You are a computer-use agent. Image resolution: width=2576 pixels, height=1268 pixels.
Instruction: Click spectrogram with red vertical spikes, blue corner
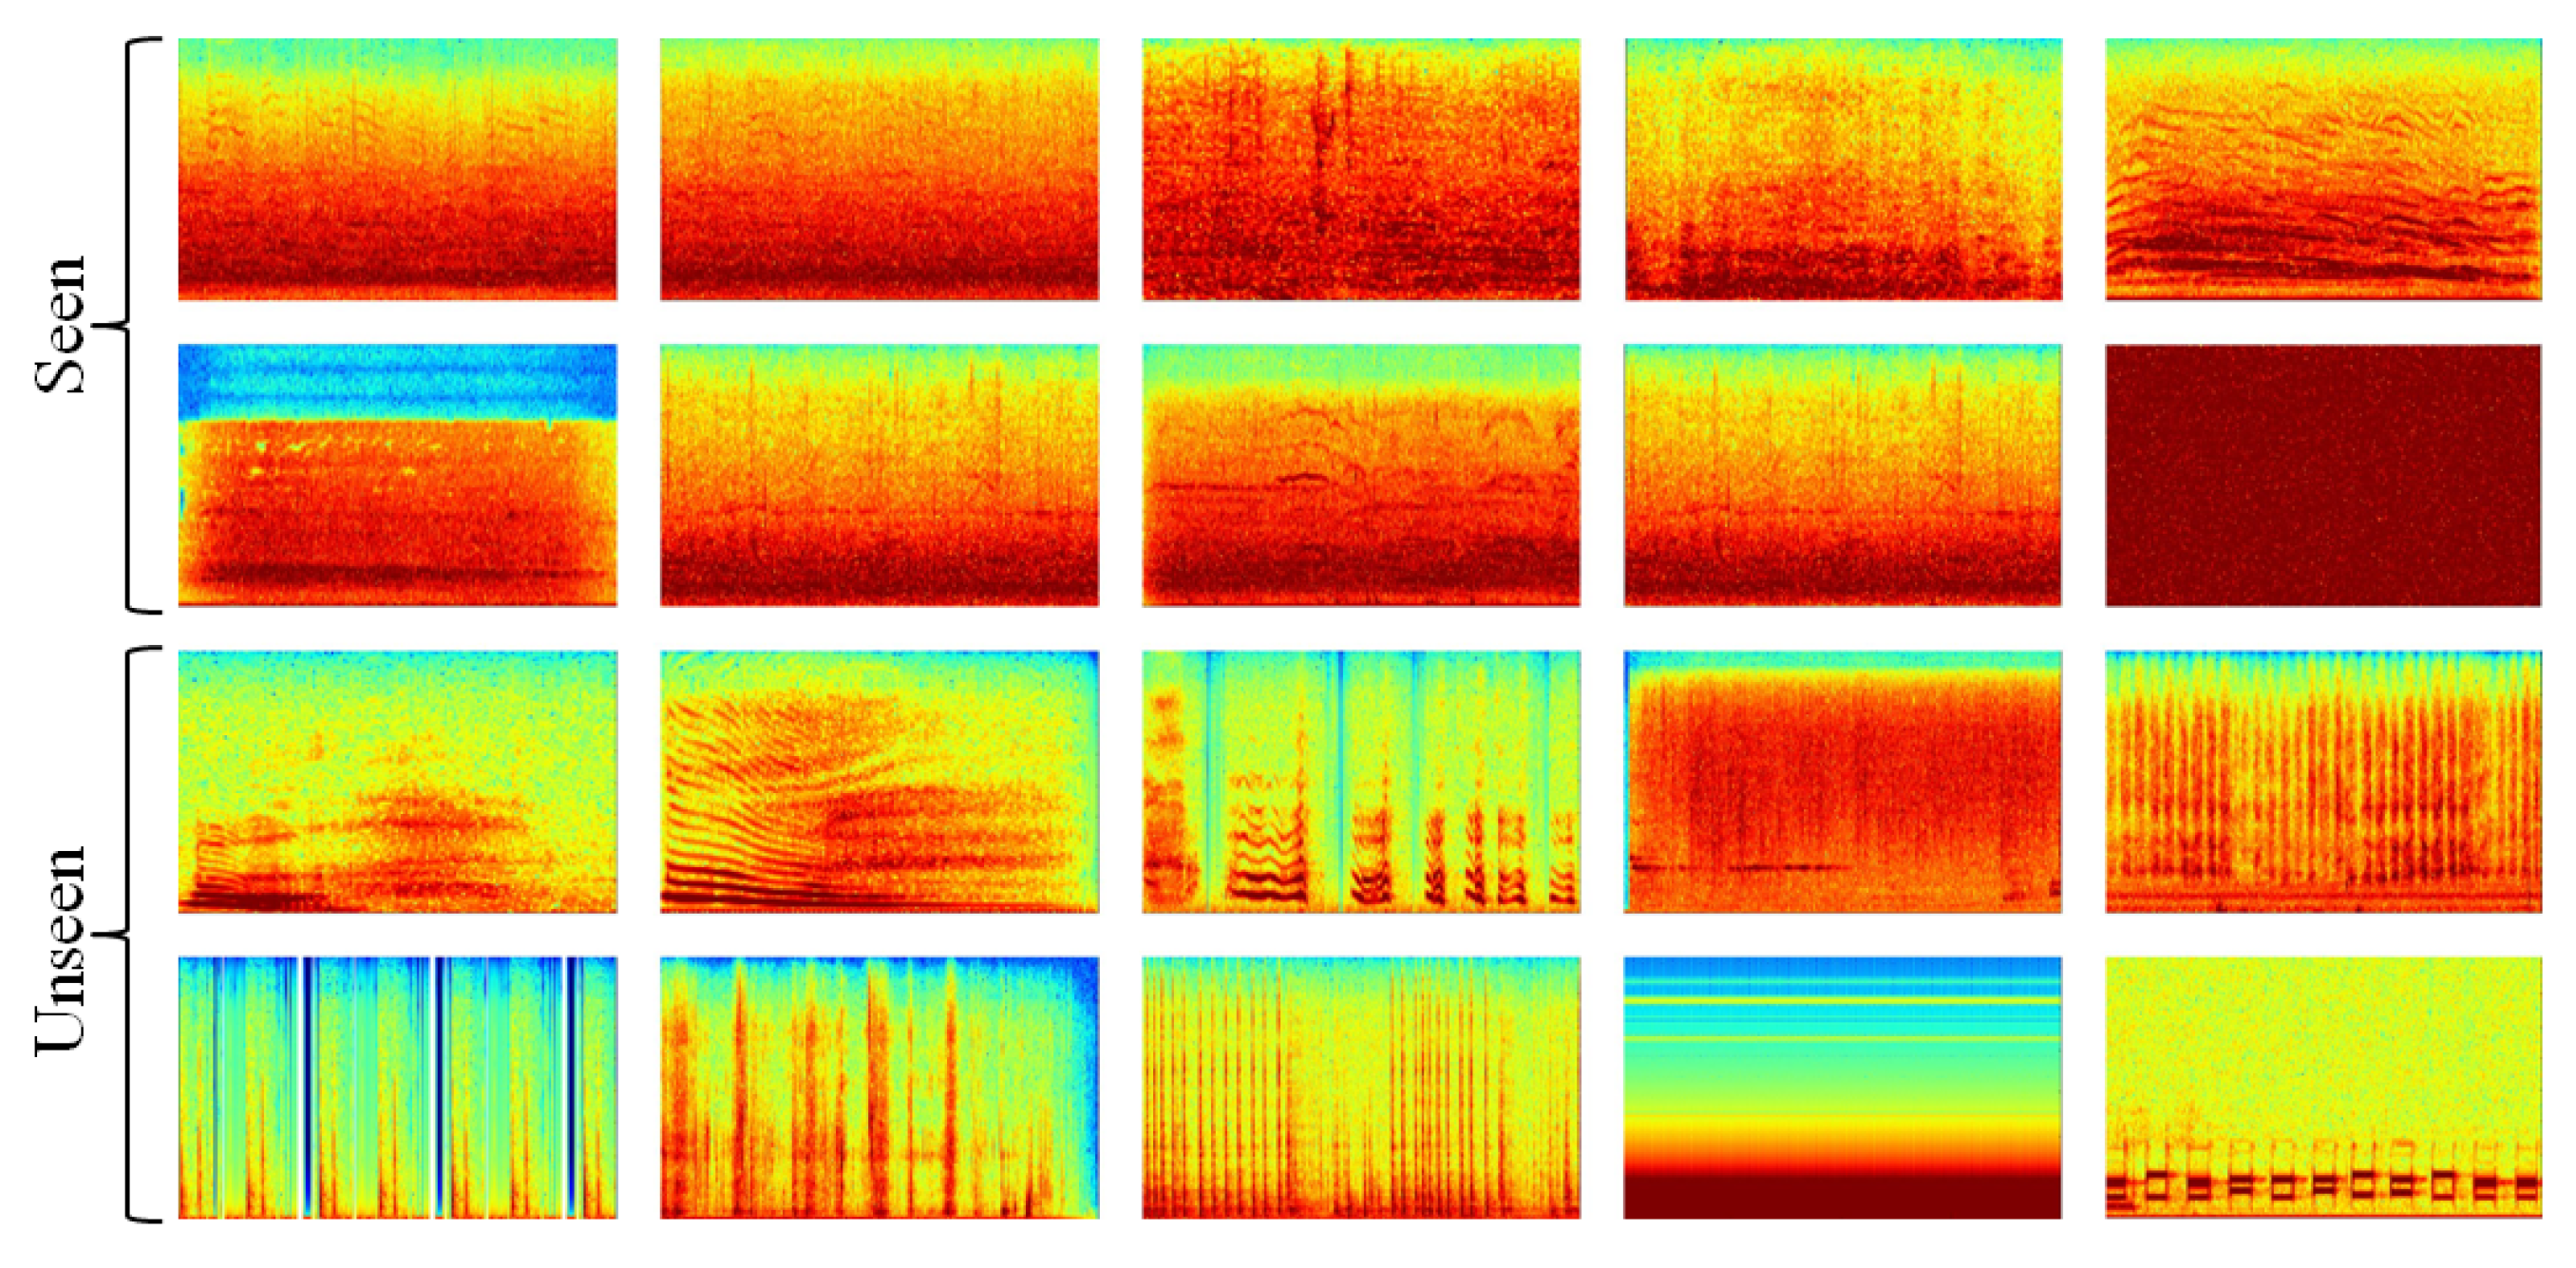879,1087
